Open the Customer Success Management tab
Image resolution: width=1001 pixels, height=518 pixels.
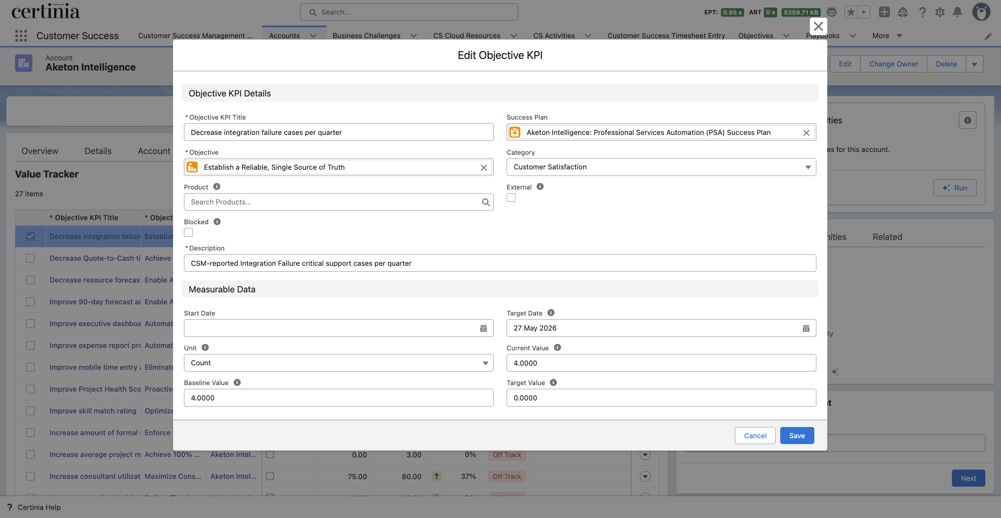pyautogui.click(x=195, y=36)
